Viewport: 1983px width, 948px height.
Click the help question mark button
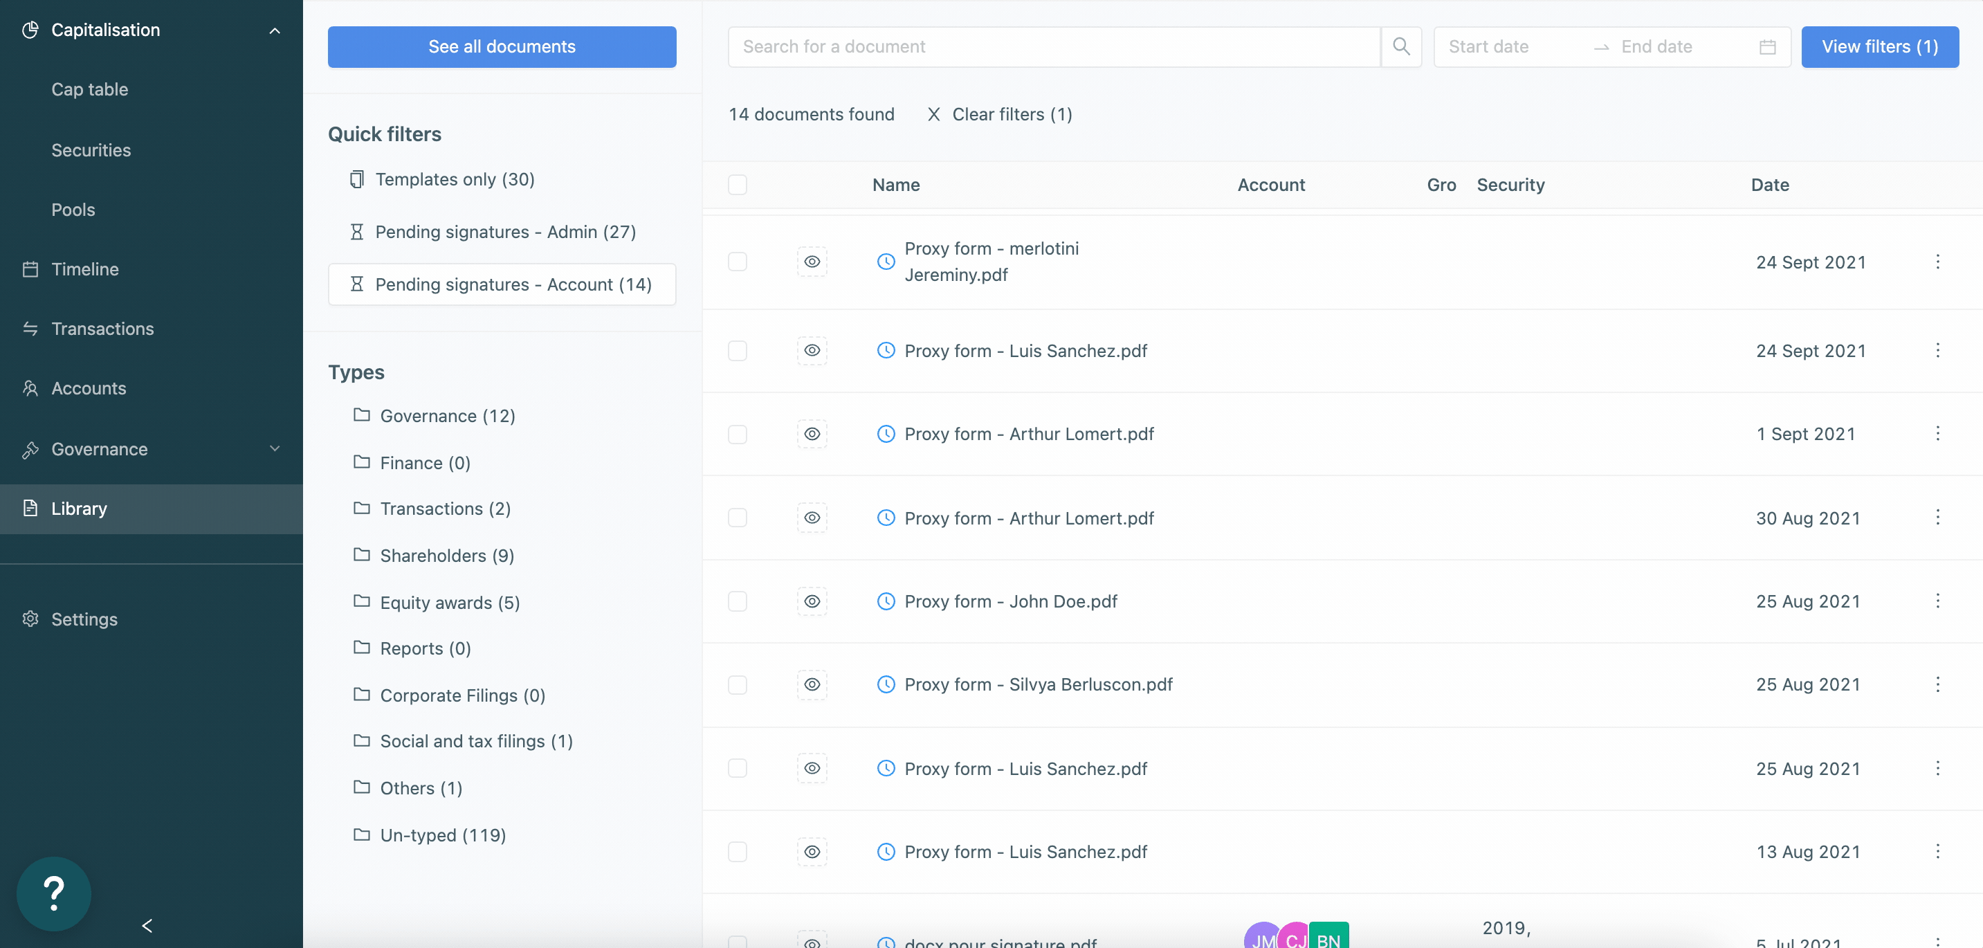(54, 893)
